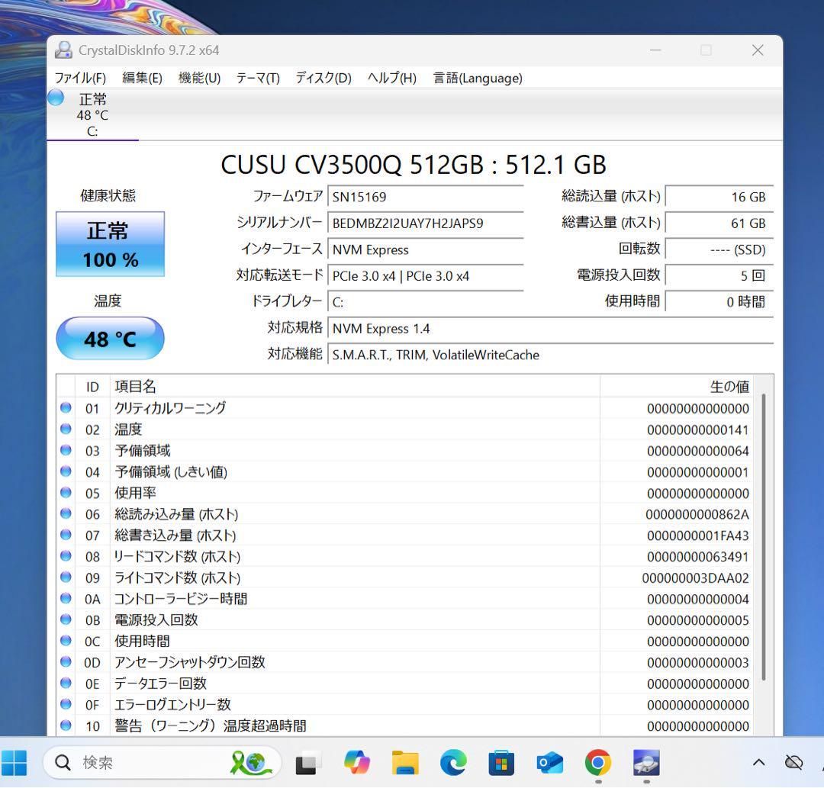Click the CrystalDiskInfo icon in the taskbar
This screenshot has height=788, width=824.
[645, 762]
